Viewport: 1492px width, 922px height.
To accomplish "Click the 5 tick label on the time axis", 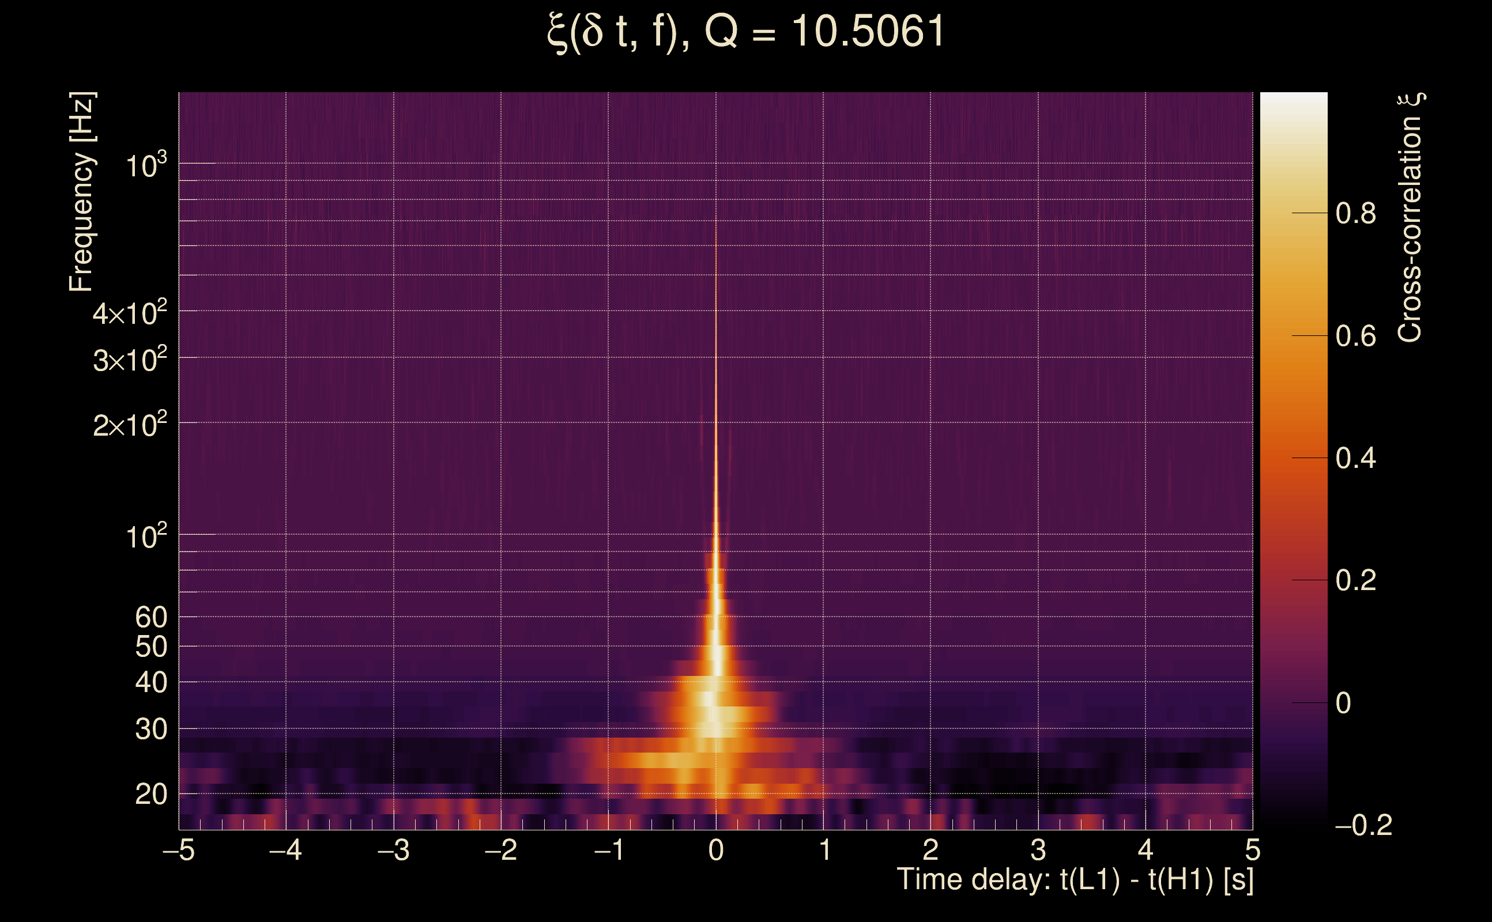I will pyautogui.click(x=1252, y=850).
